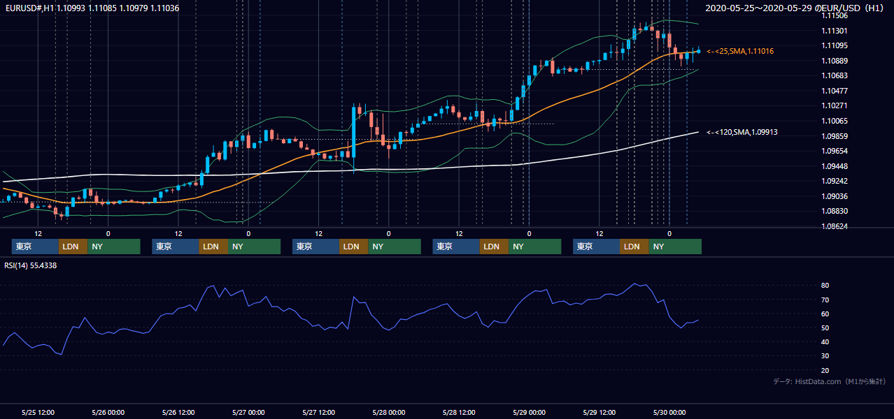Click RSI scale value 80
Screen dimensions: 894x419
click(x=825, y=286)
